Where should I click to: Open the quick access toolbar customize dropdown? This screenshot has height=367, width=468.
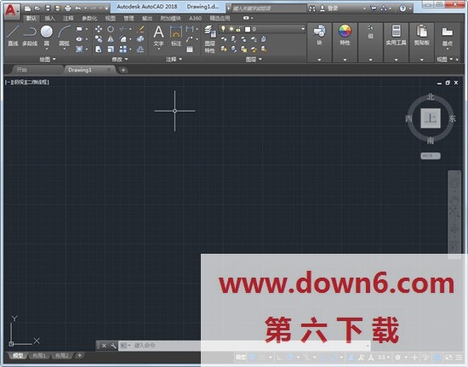tap(106, 8)
